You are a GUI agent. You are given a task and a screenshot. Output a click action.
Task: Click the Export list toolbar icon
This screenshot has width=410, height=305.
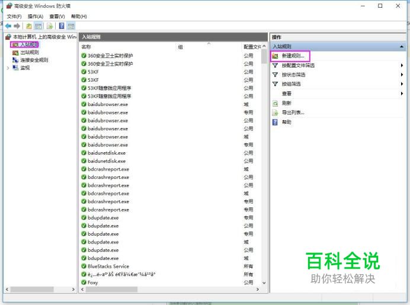50,26
